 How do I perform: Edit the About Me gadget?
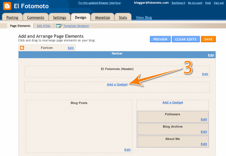click(x=204, y=144)
